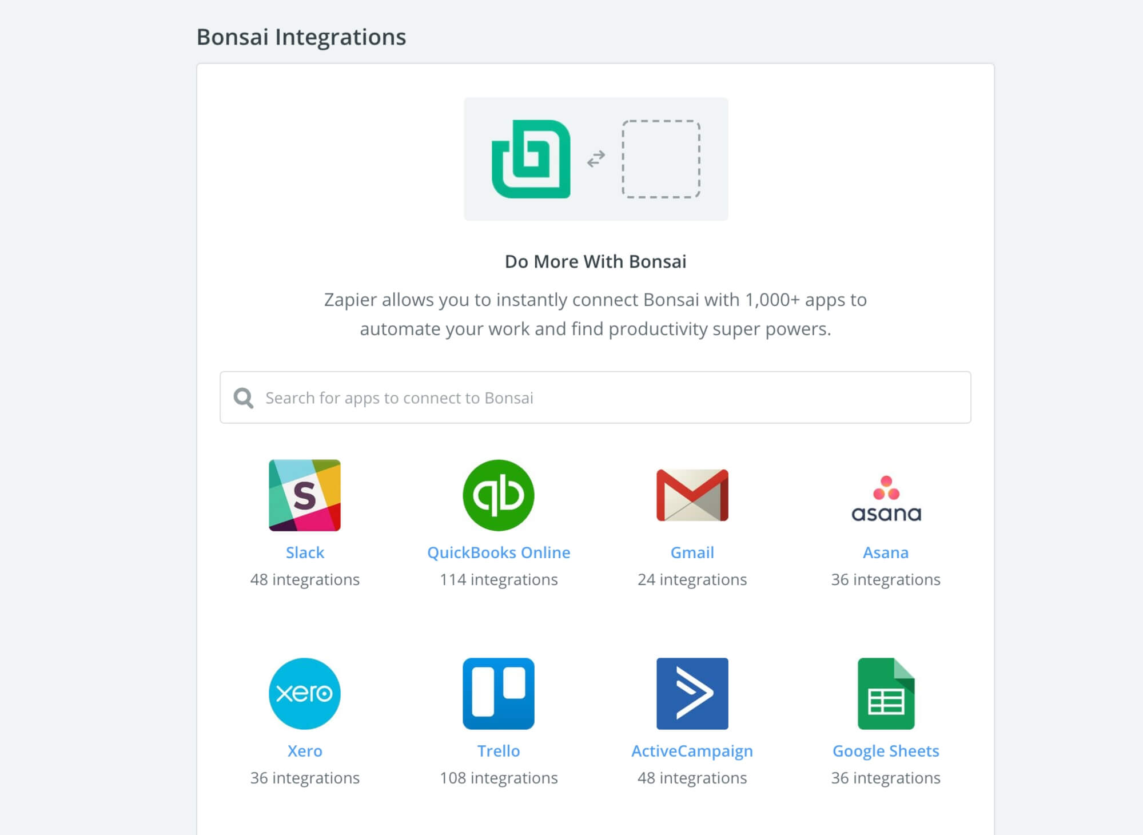Click the QuickBooks Online logo icon

click(499, 495)
